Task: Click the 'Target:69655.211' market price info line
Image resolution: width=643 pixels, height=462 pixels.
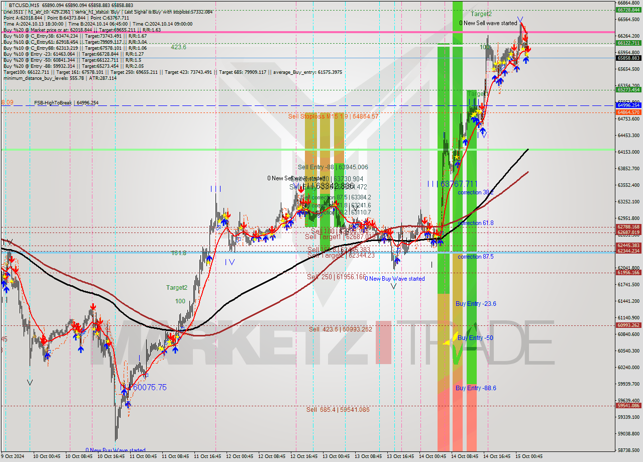Action: click(x=82, y=30)
